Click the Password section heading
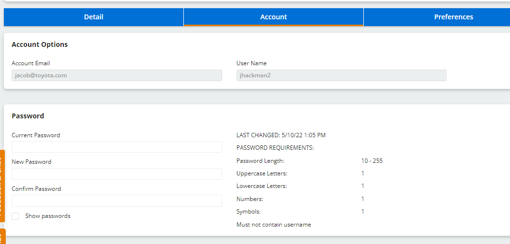Screen dimensions: 510x244 click(28, 116)
